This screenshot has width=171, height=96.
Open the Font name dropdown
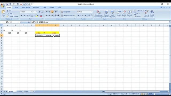coord(31,12)
